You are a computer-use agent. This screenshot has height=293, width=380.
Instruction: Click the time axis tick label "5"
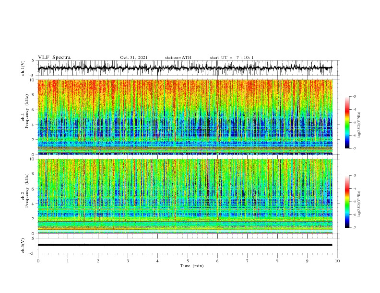coord(188,261)
